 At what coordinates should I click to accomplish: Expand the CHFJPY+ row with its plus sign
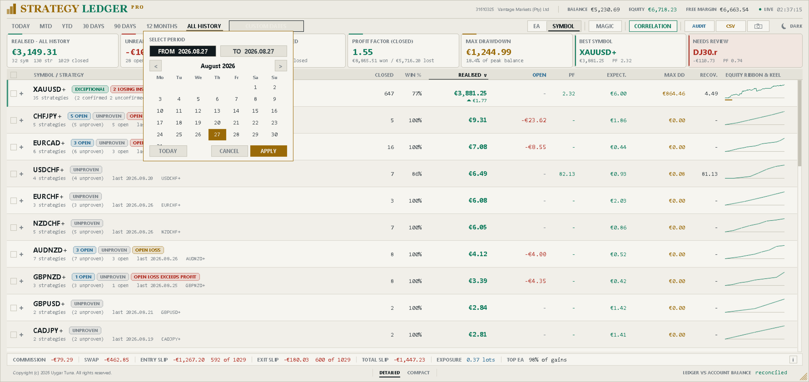pyautogui.click(x=21, y=120)
